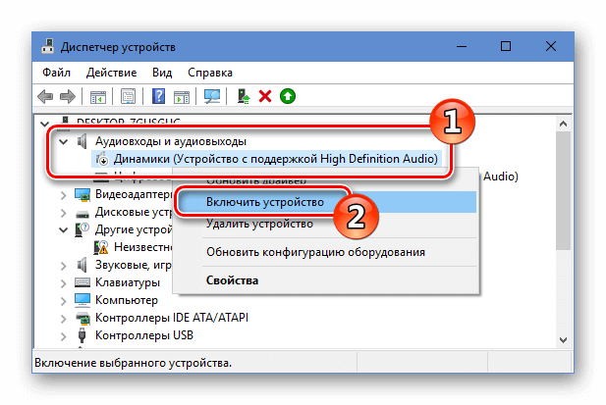
Task: Click the icon beside Контроллеры IDE ATA/ATAPI
Action: (83, 318)
